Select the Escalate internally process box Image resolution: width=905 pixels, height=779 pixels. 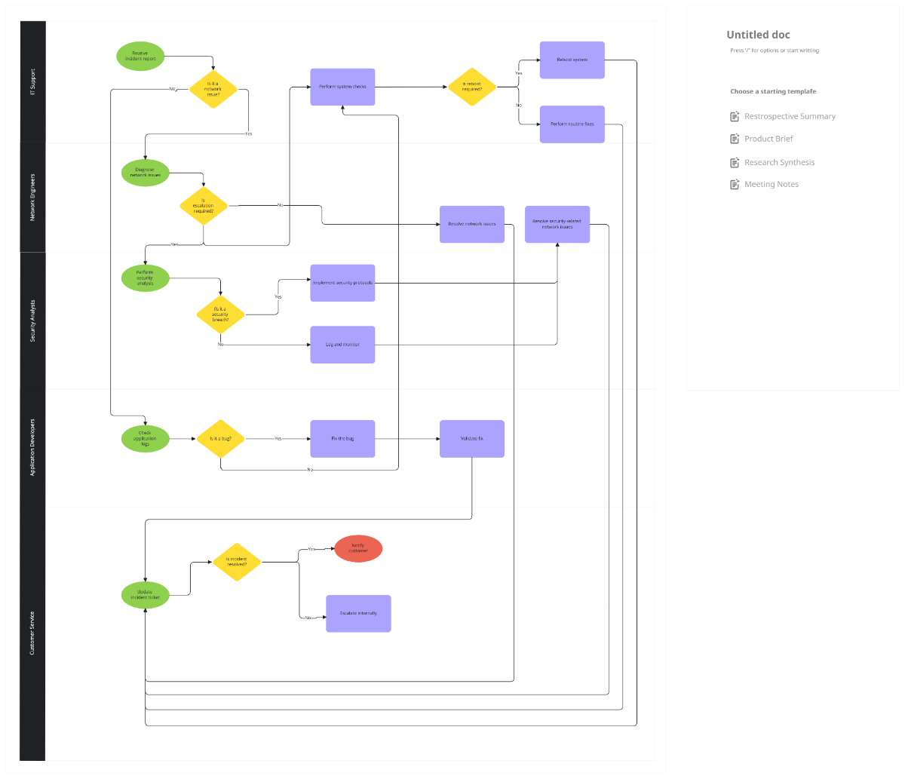point(358,613)
